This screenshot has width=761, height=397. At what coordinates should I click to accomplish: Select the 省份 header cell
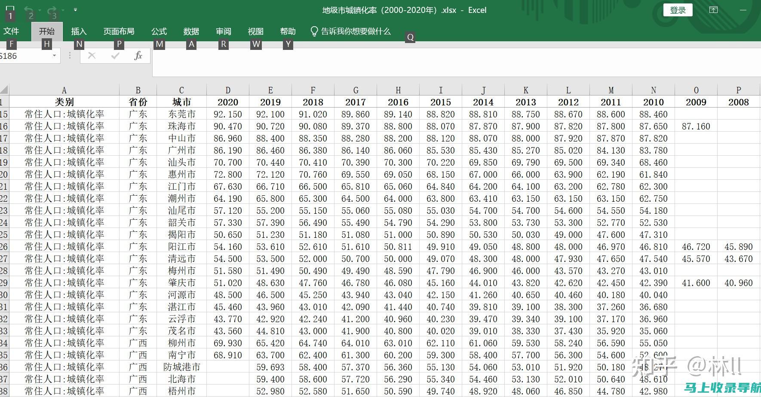(138, 102)
